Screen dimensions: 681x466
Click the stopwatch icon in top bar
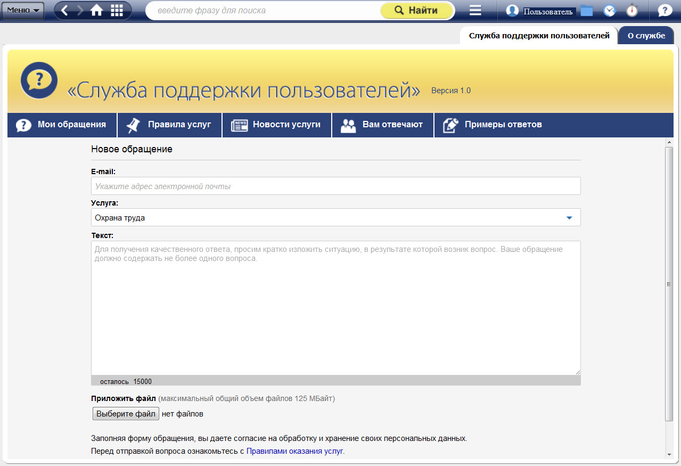(x=632, y=11)
